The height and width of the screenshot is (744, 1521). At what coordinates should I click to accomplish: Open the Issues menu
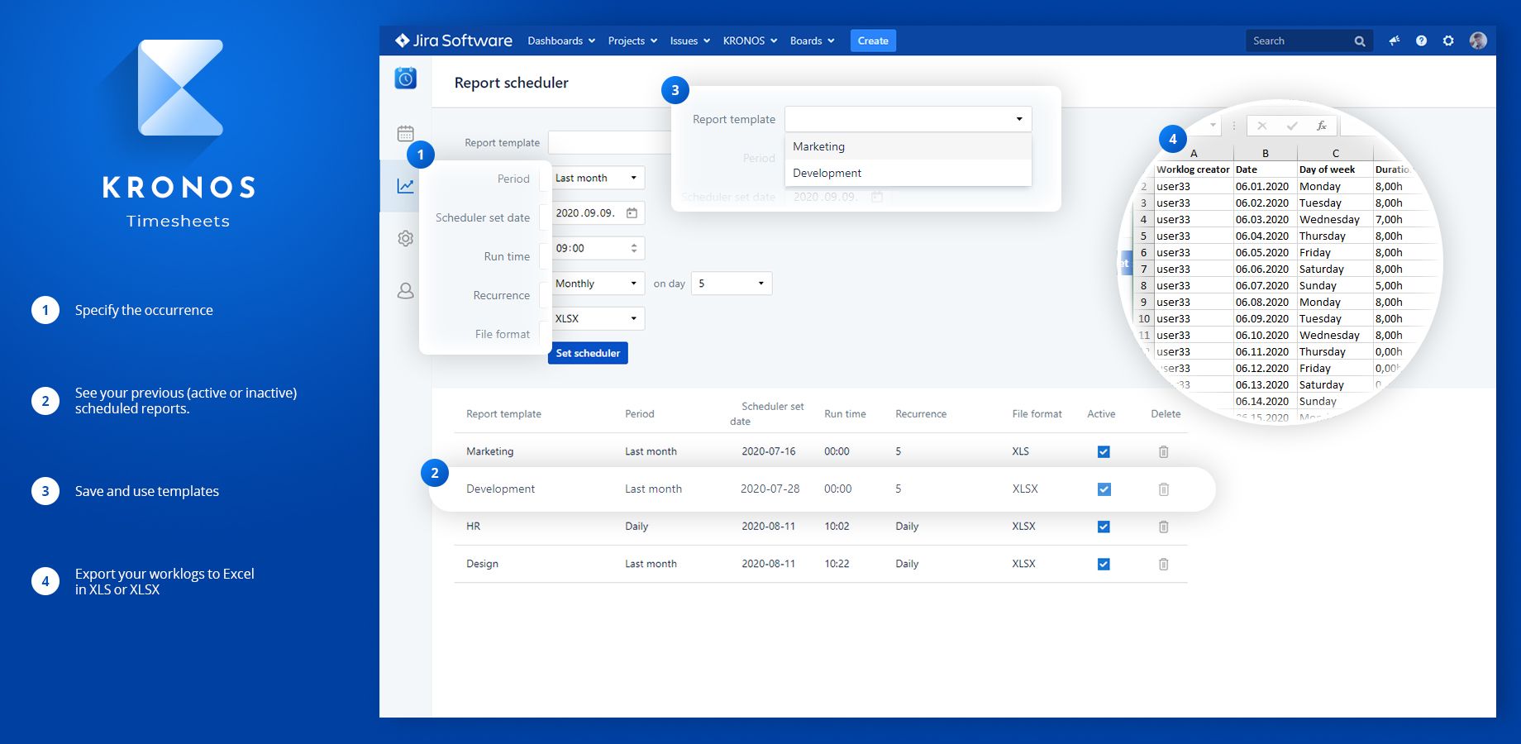[689, 41]
